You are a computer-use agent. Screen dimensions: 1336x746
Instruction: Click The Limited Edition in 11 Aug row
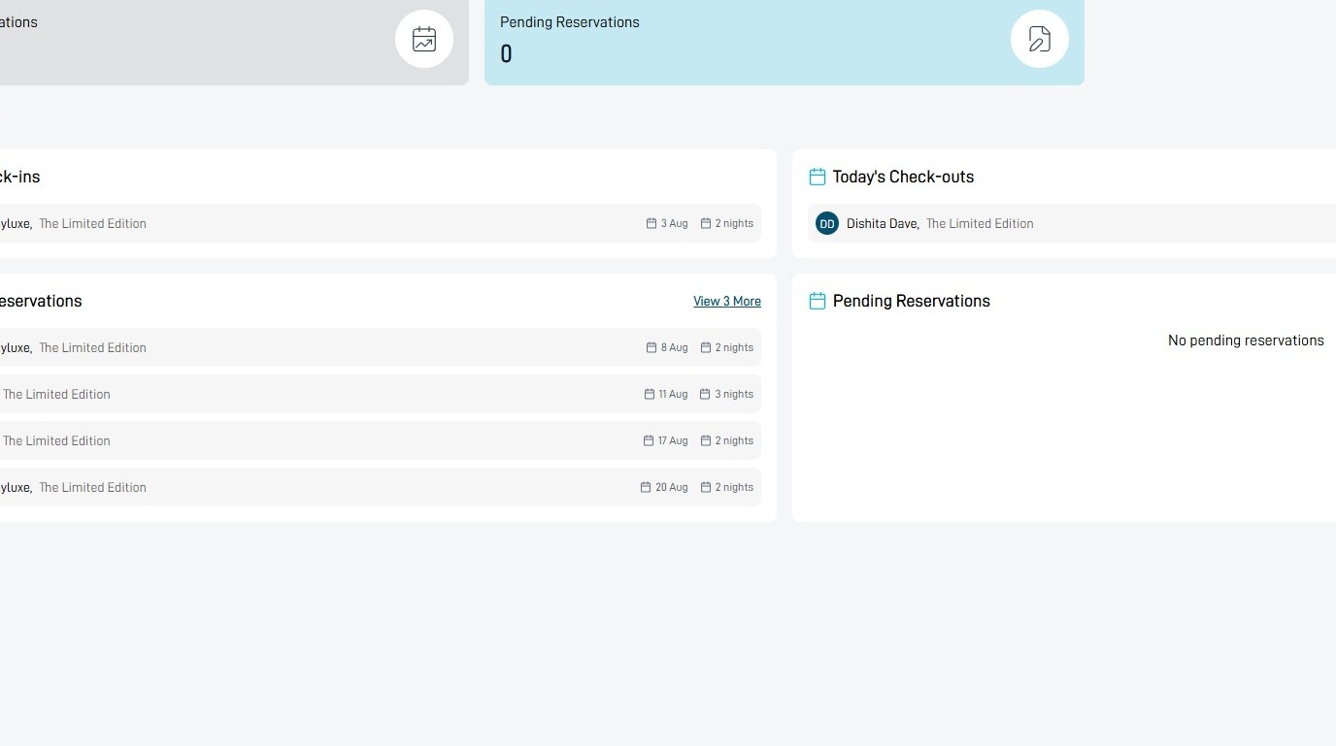click(x=56, y=394)
